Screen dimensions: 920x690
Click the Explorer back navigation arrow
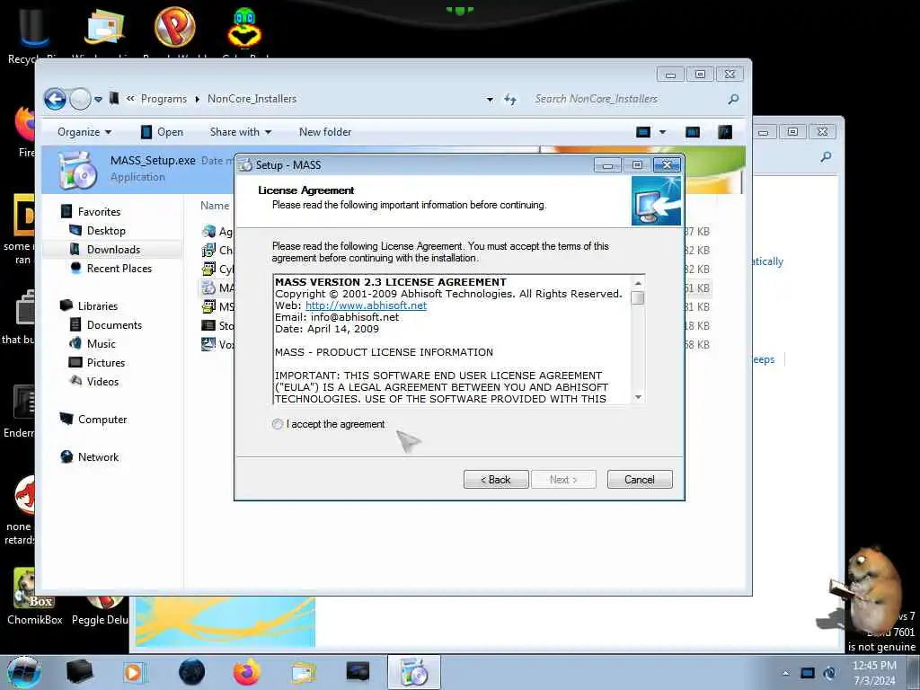55,99
